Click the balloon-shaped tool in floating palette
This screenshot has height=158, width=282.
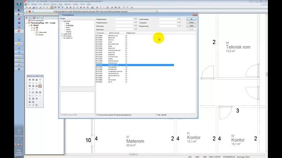click(40, 80)
